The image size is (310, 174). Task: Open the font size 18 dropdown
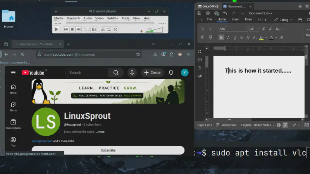258,29
